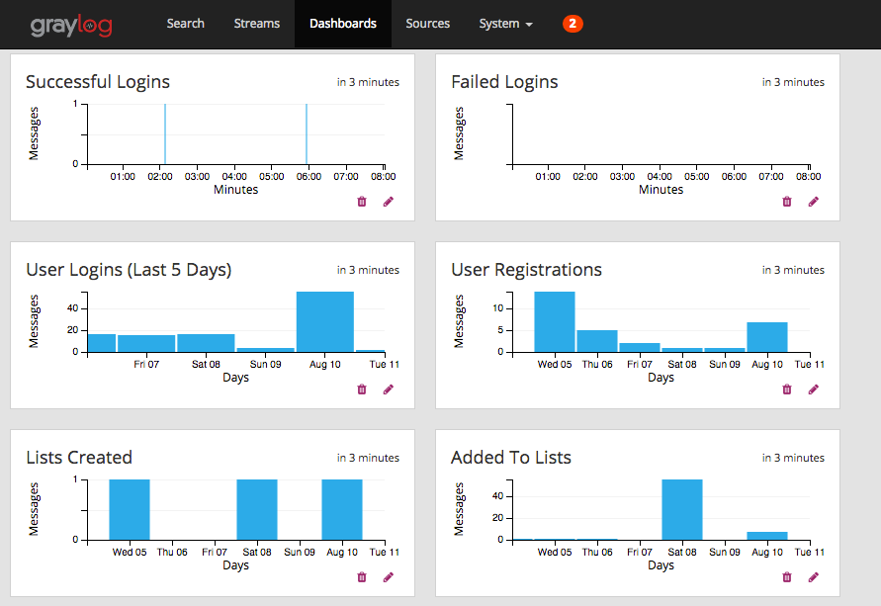Click the User Registrations title
This screenshot has height=606, width=881.
[526, 270]
